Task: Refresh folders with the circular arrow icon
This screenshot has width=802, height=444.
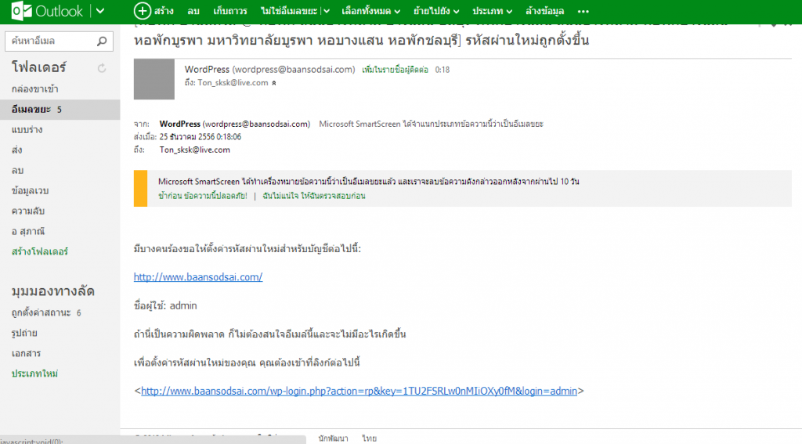Action: coord(102,68)
